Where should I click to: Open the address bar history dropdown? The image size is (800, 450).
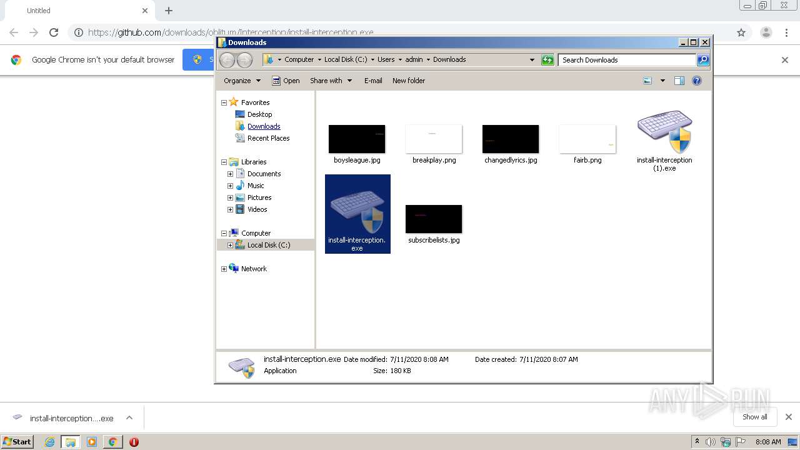(x=532, y=60)
